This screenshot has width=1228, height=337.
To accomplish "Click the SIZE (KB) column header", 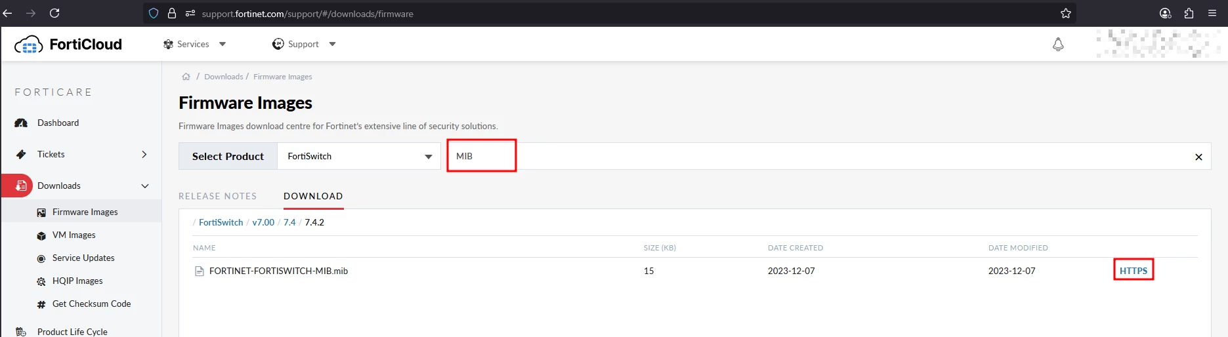I will 660,248.
